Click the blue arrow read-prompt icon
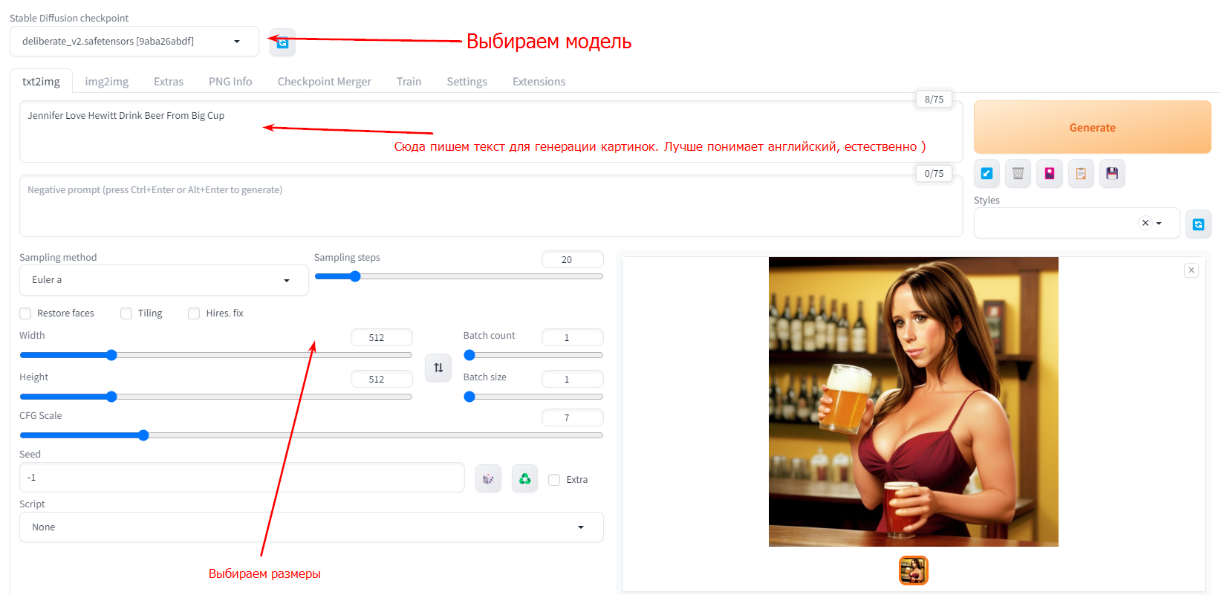Image resolution: width=1219 pixels, height=595 pixels. tap(986, 173)
